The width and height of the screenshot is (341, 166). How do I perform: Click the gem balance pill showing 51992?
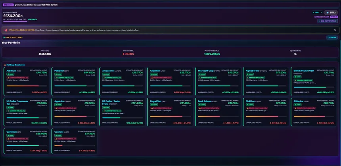coord(331,13)
